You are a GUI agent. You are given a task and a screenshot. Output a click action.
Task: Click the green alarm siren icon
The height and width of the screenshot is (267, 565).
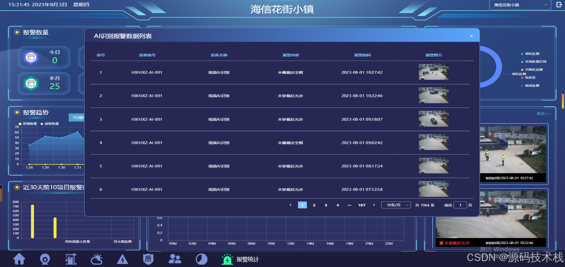click(x=227, y=259)
